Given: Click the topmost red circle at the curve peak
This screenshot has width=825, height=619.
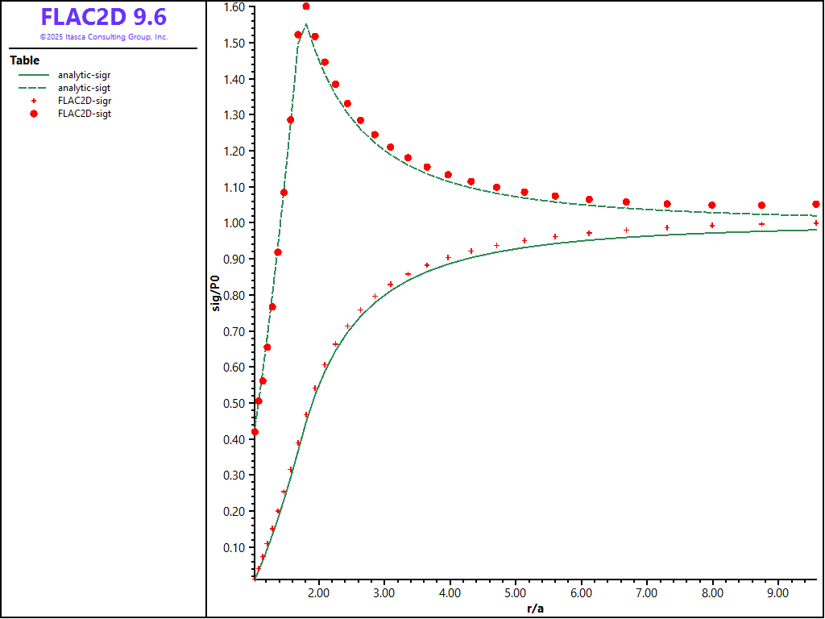Looking at the screenshot, I should pos(305,6).
